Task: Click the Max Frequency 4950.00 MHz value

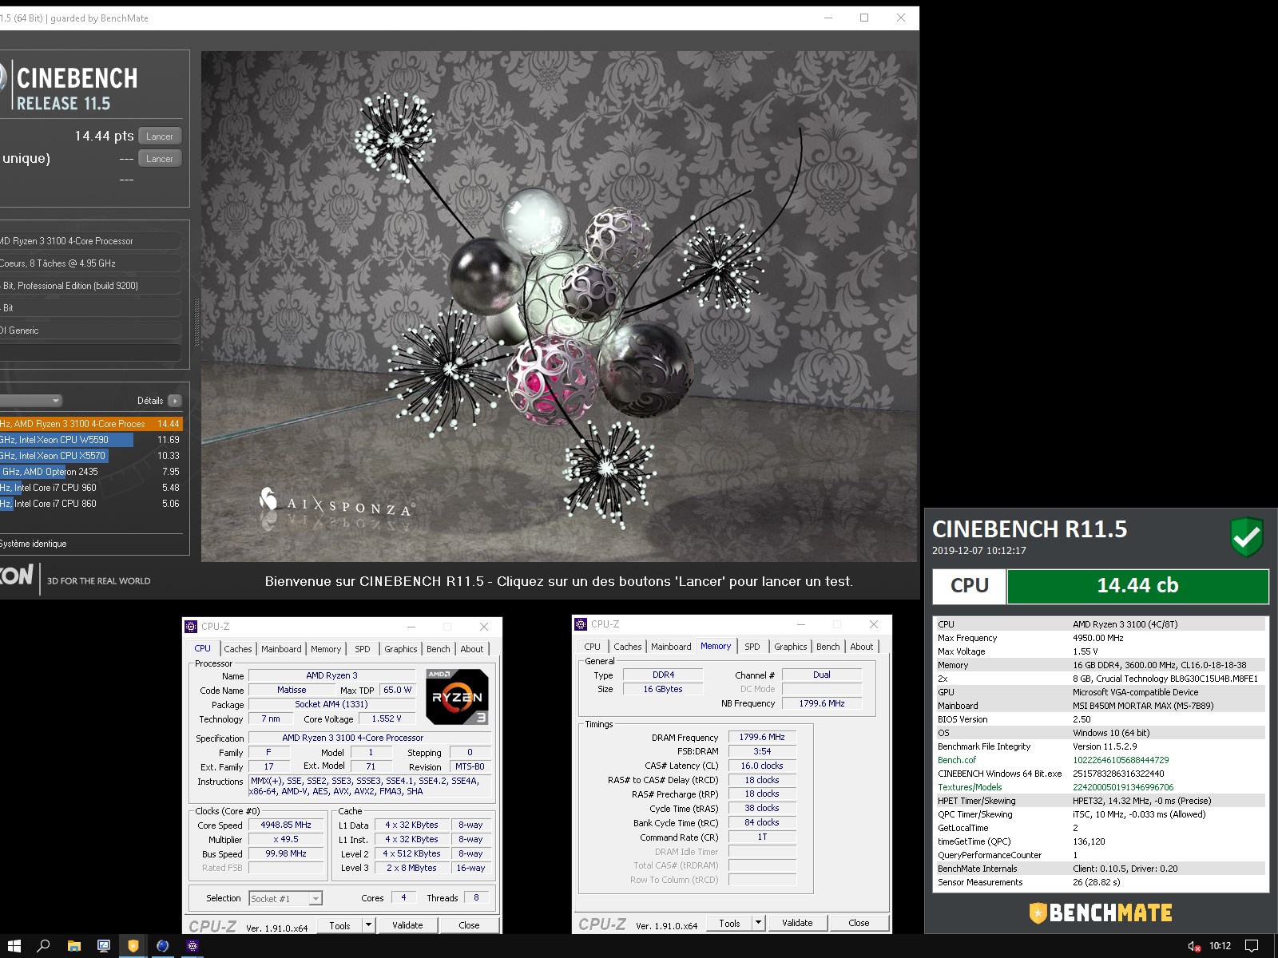Action: (1097, 638)
